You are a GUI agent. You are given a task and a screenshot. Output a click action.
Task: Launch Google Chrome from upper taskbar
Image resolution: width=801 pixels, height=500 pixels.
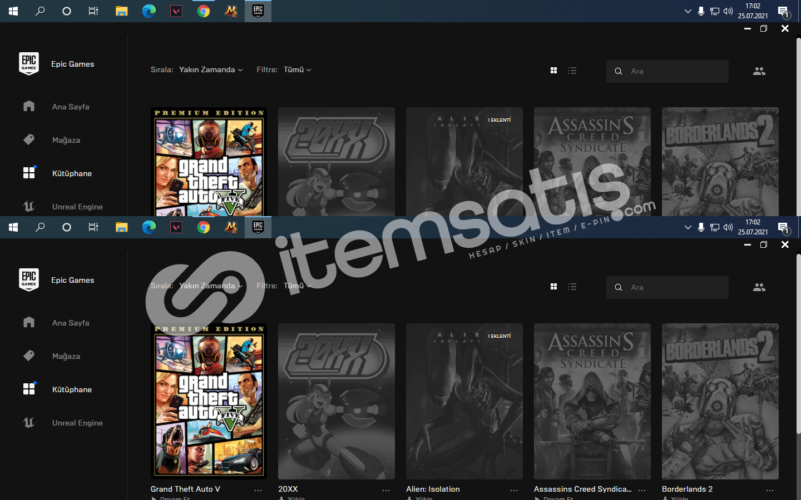point(203,11)
